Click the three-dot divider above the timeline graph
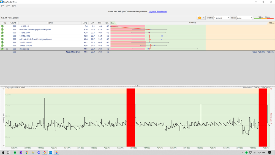275x155 pixels. 137,86
